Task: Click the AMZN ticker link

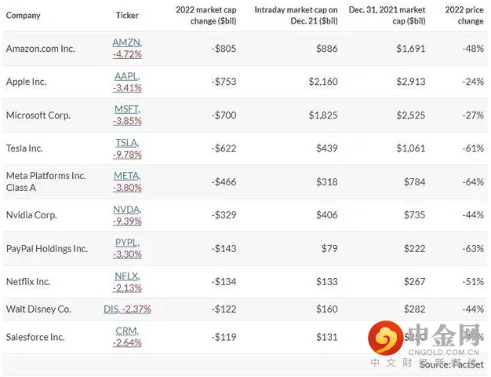Action: coord(126,42)
